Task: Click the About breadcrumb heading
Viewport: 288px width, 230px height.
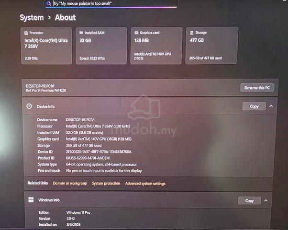Action: click(x=65, y=17)
